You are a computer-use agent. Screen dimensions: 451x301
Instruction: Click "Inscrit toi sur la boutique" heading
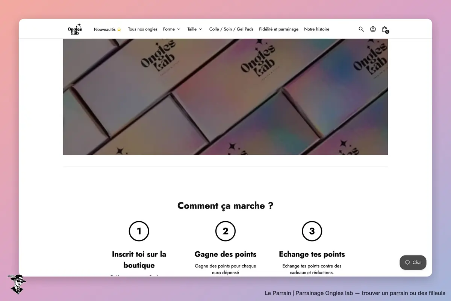click(x=139, y=260)
